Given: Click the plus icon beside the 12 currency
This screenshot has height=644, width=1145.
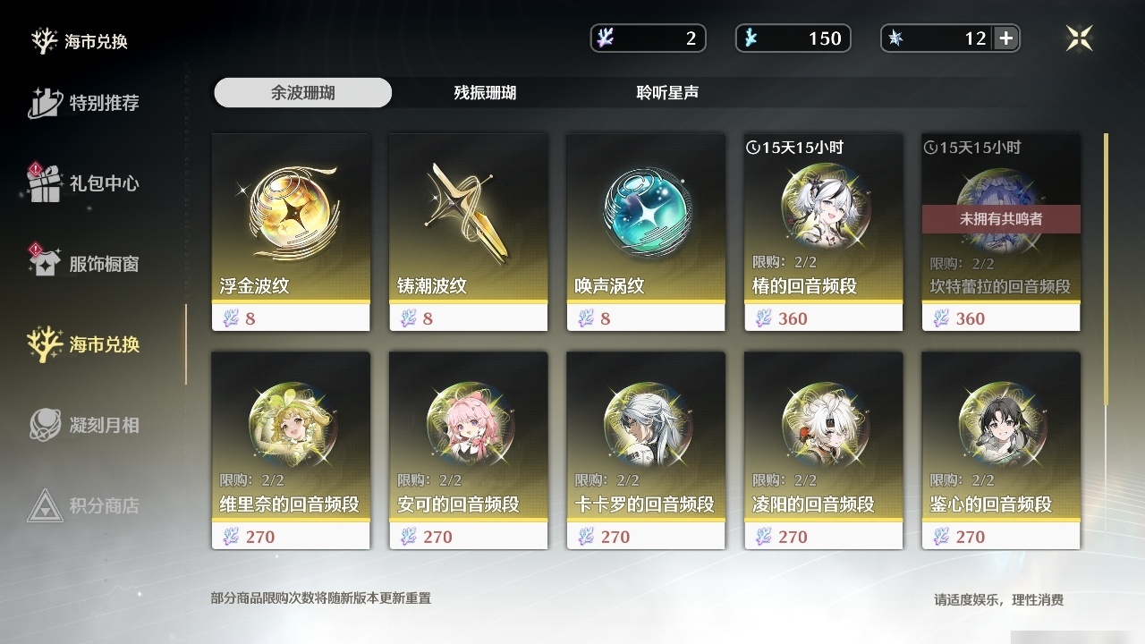Looking at the screenshot, I should 1006,38.
